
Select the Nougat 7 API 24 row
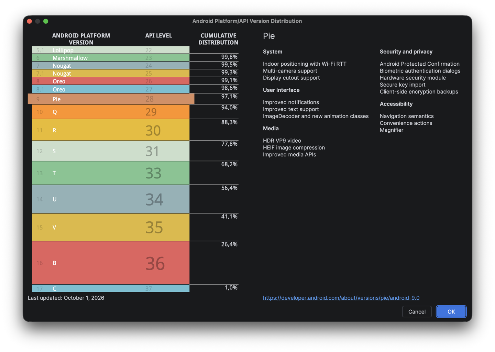coord(111,66)
